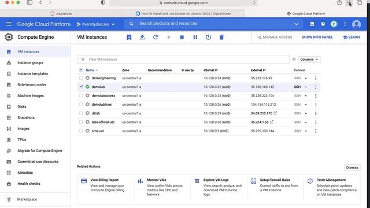This screenshot has height=208, width=370.
Task: Click the Import VM download icon
Action: [142, 37]
